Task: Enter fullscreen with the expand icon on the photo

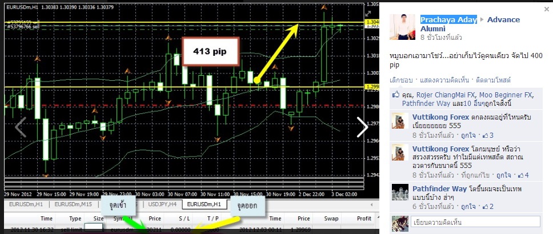Action: 368,14
